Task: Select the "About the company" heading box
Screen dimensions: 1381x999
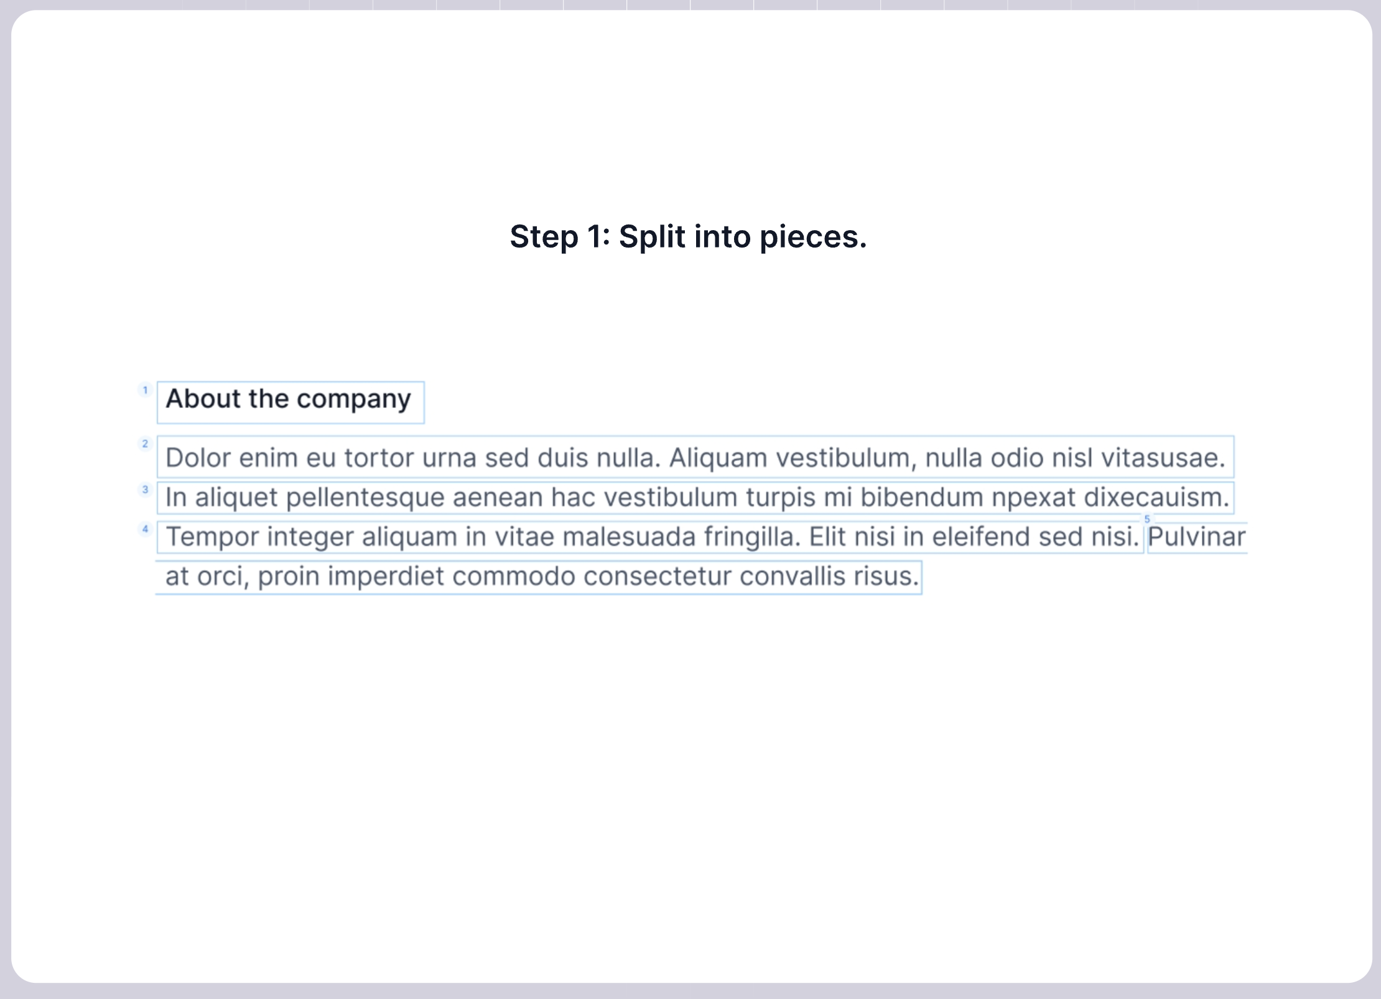Action: pyautogui.click(x=291, y=402)
